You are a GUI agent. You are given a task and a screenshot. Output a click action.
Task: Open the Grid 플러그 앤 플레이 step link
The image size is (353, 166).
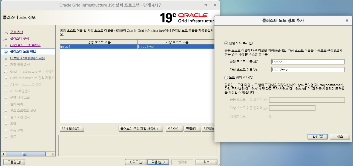coord(25,45)
